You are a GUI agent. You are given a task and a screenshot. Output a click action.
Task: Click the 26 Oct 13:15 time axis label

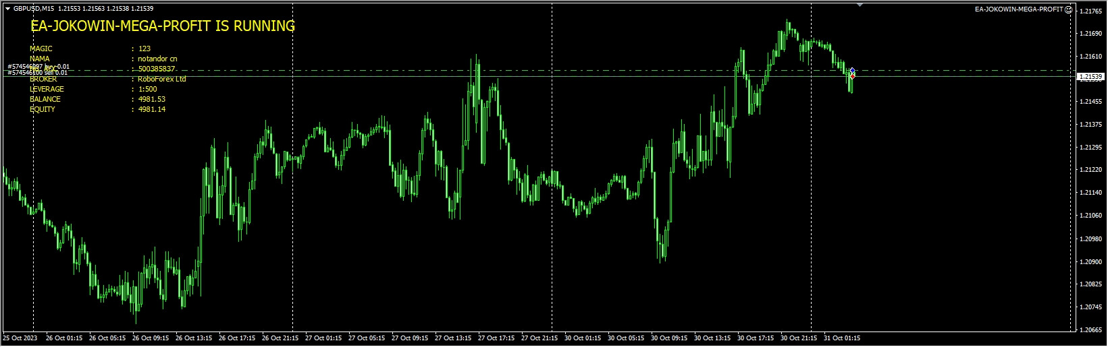tap(194, 338)
